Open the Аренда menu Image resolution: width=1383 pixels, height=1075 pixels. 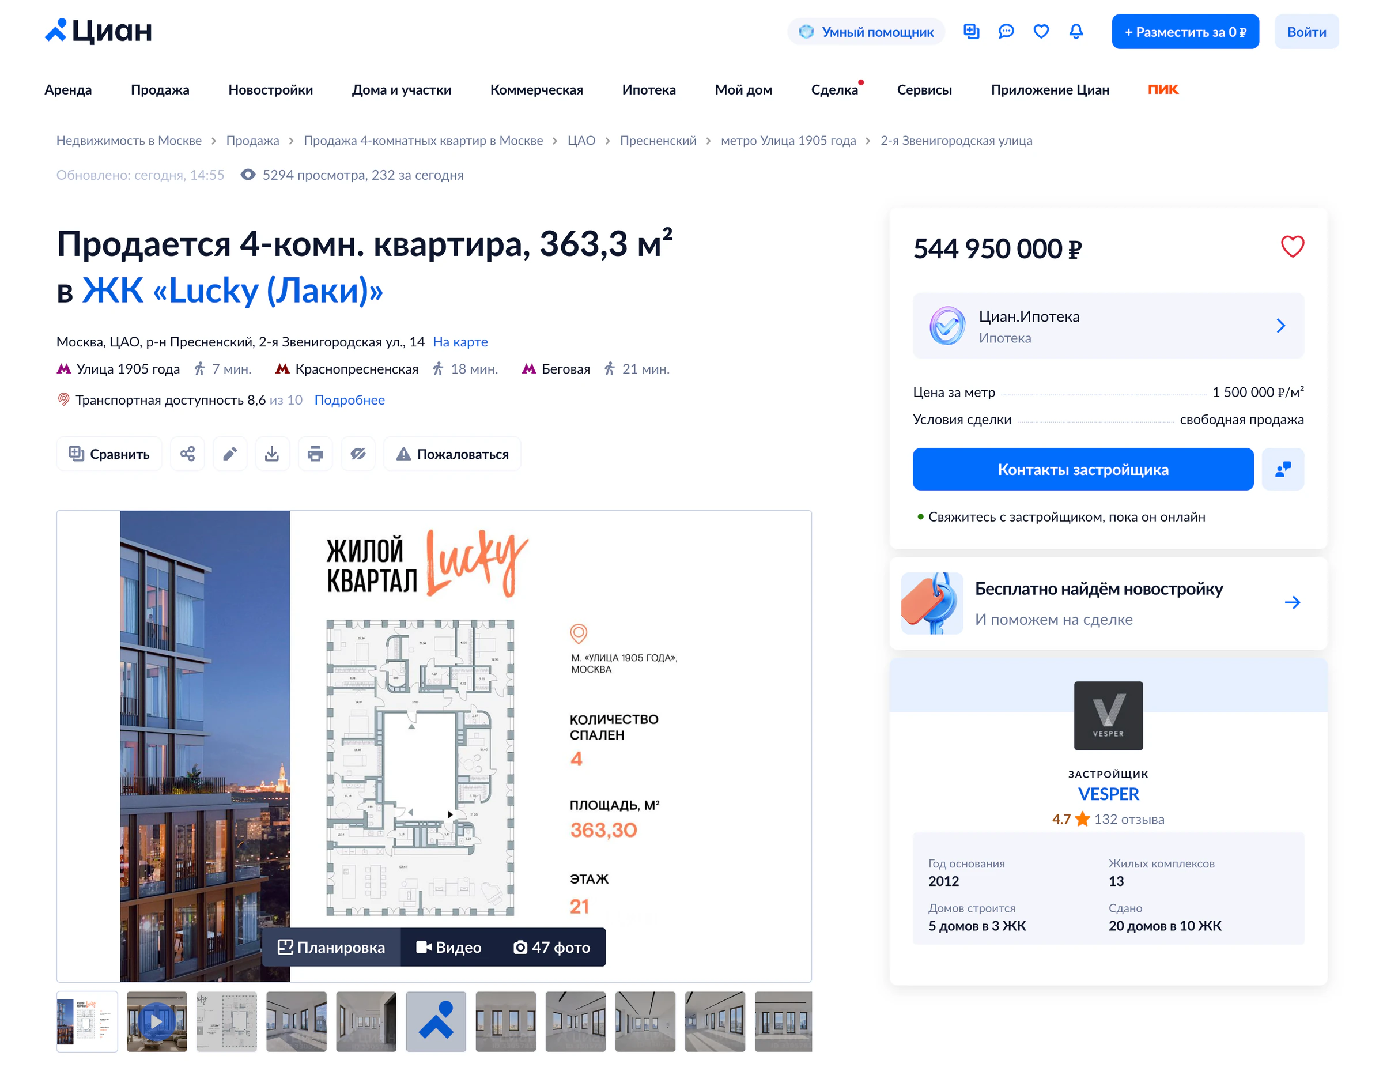(69, 90)
